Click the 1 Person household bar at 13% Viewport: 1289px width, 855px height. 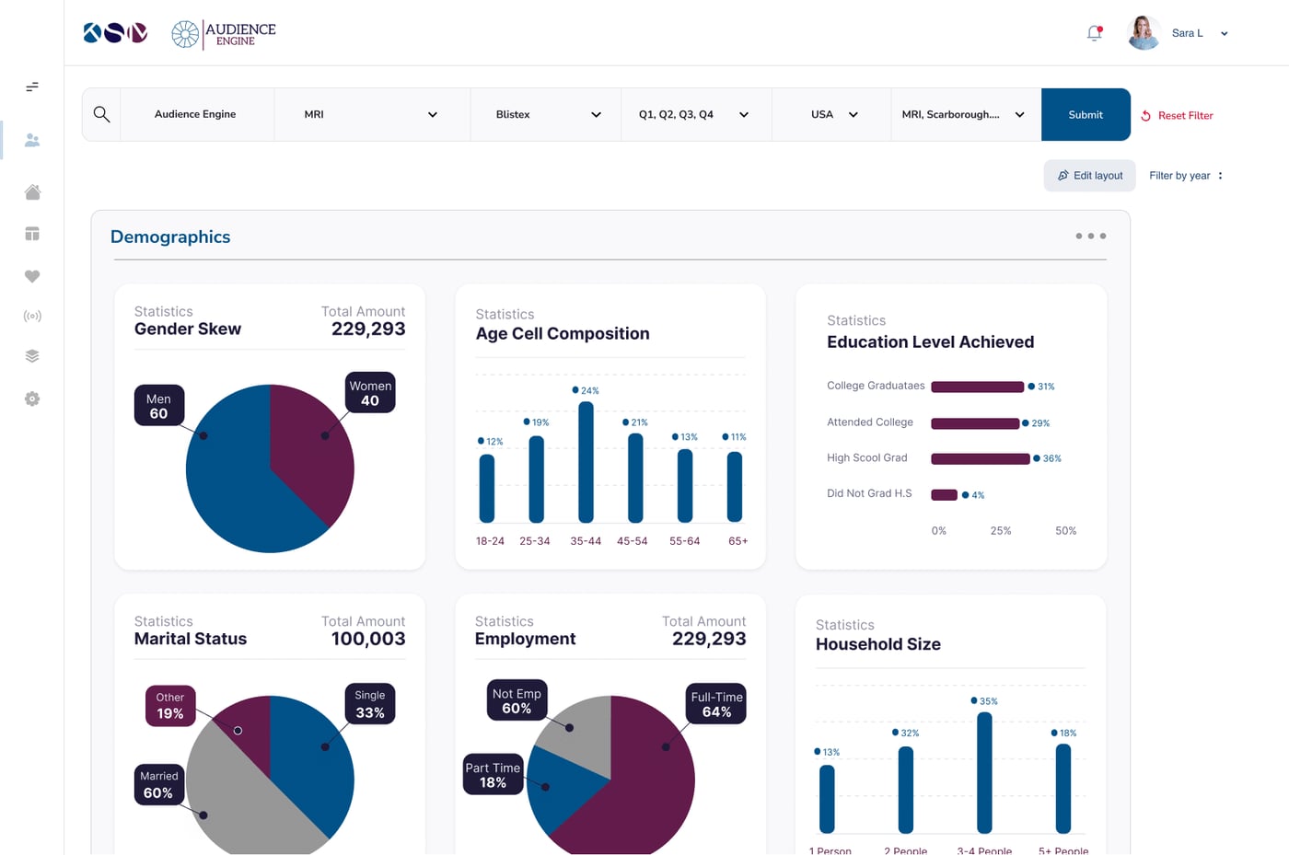827,799
